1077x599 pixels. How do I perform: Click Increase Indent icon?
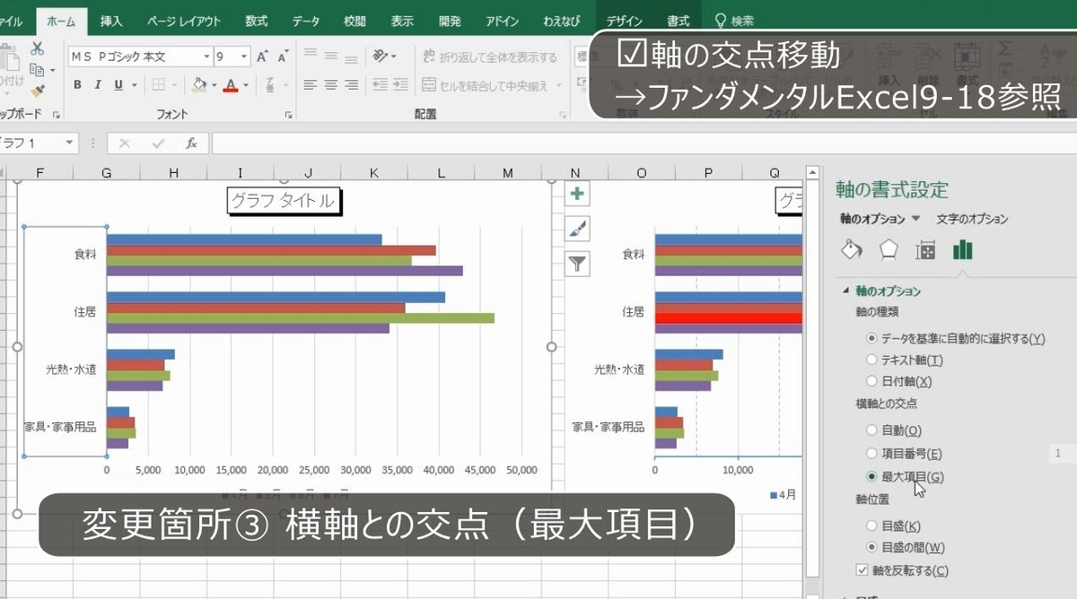click(402, 85)
